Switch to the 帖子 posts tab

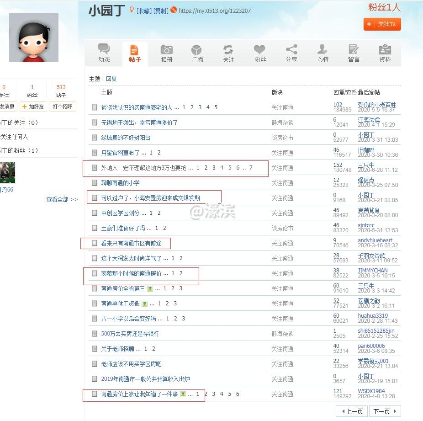pos(135,53)
